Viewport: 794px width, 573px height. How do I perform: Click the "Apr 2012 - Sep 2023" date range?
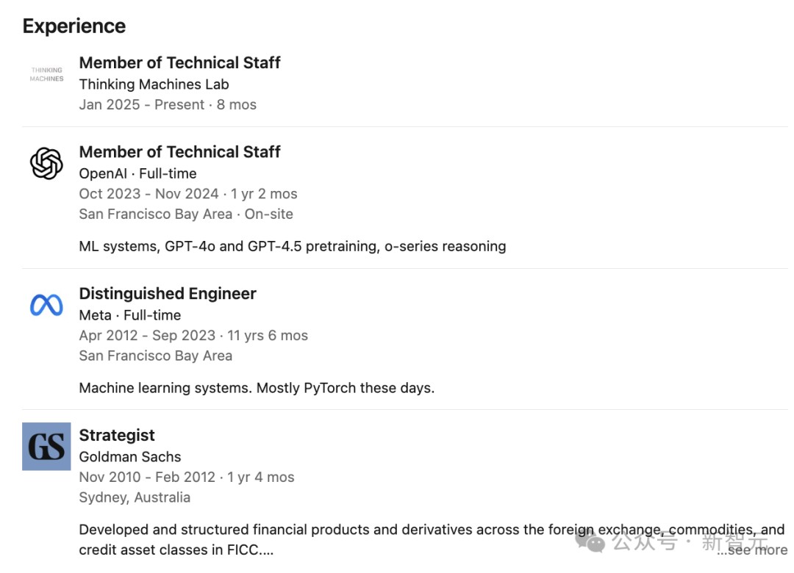[x=147, y=336]
